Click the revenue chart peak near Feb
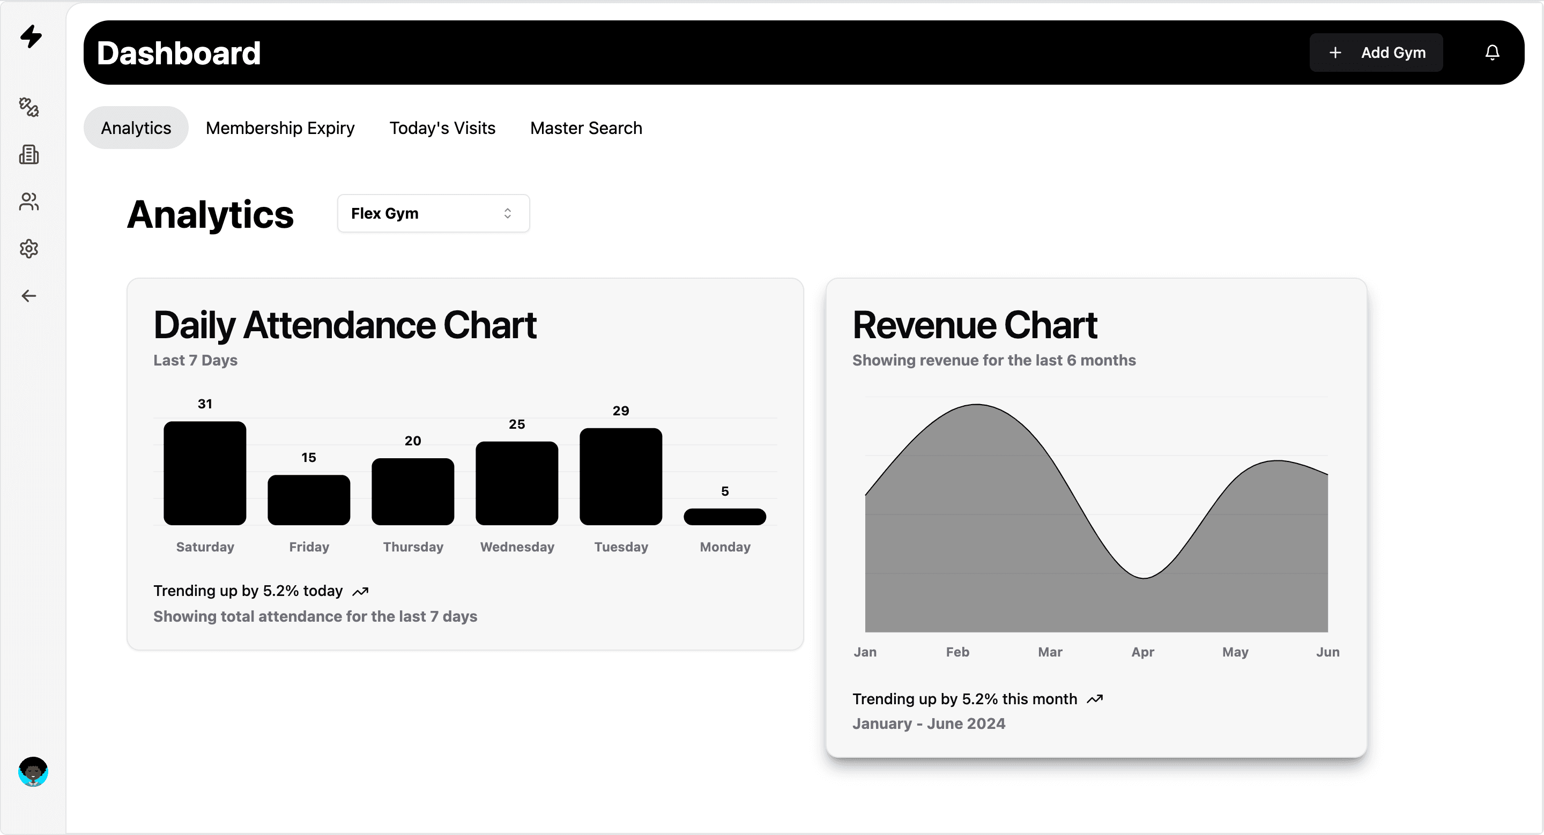Image resolution: width=1544 pixels, height=835 pixels. coord(977,405)
